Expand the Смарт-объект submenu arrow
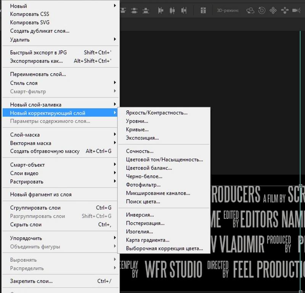305x293 pixels. click(115, 164)
